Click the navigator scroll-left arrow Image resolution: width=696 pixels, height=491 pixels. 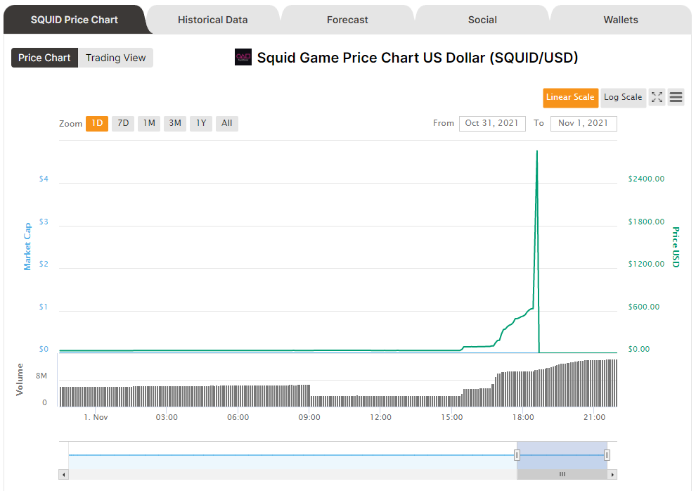(x=63, y=475)
